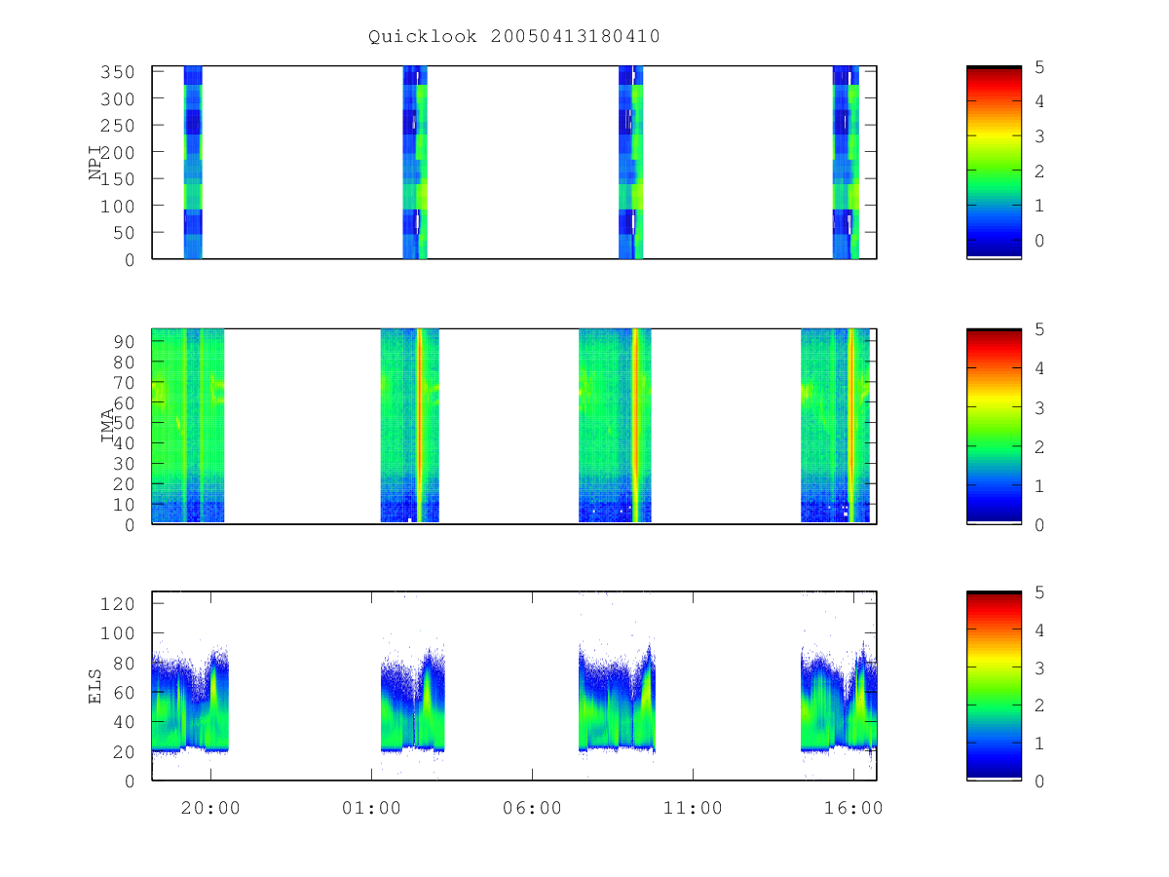The image size is (1169, 877).
Task: Click the 11:00 time axis label
Action: click(x=693, y=808)
